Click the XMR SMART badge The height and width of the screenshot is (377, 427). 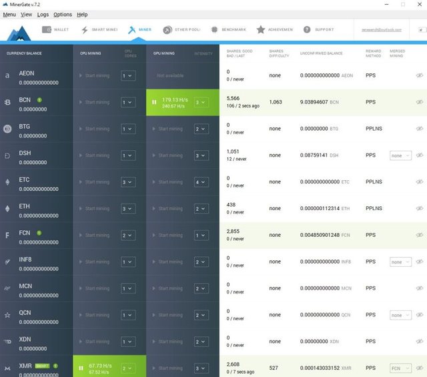point(42,366)
